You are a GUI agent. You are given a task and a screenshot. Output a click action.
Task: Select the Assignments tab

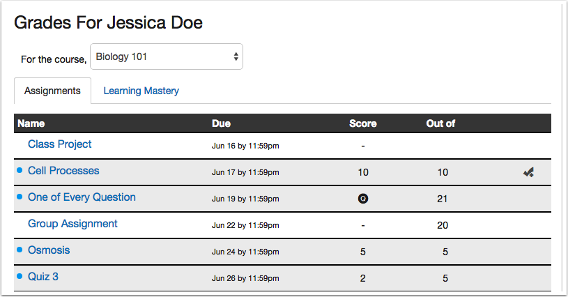point(52,91)
